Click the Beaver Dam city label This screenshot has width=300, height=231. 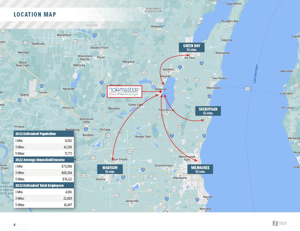[x=143, y=137]
